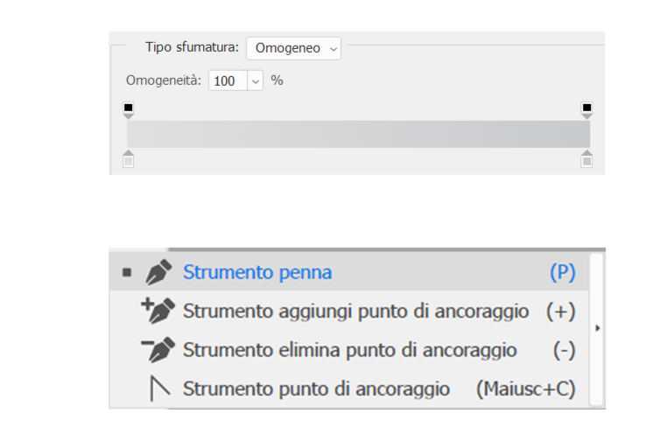This screenshot has height=442, width=660.
Task: Click the anchor point tool angle icon
Action: pos(158,389)
